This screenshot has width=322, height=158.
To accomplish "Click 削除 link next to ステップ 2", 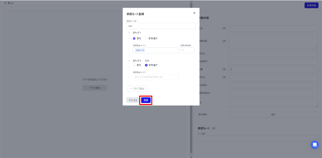I will [147, 61].
